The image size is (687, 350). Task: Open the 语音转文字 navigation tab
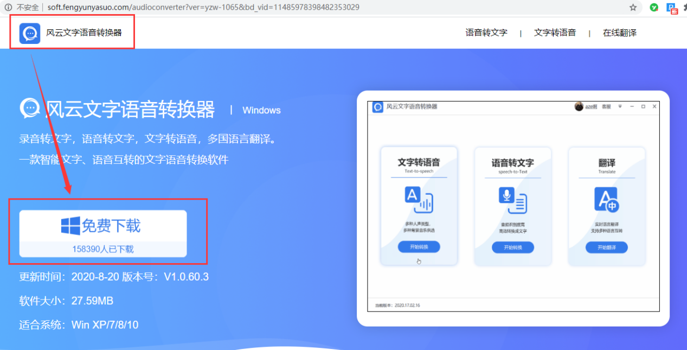tap(486, 33)
